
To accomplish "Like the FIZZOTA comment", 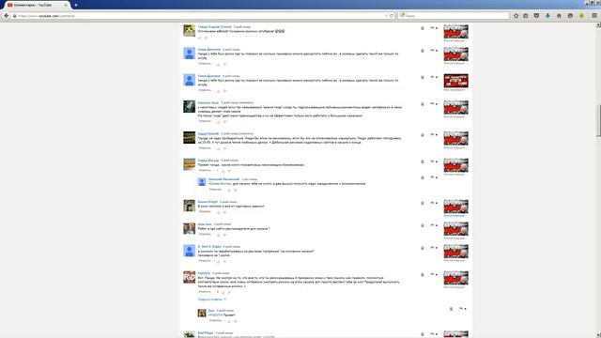I will [223, 292].
